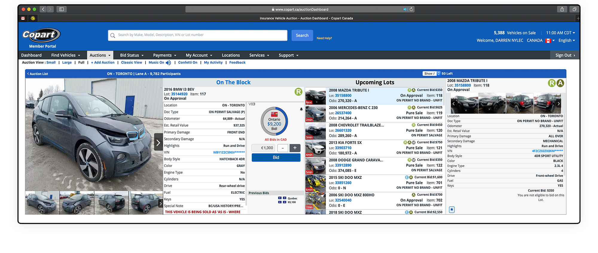Click the Canadian flag icon
This screenshot has height=253, width=598.
pyautogui.click(x=548, y=41)
